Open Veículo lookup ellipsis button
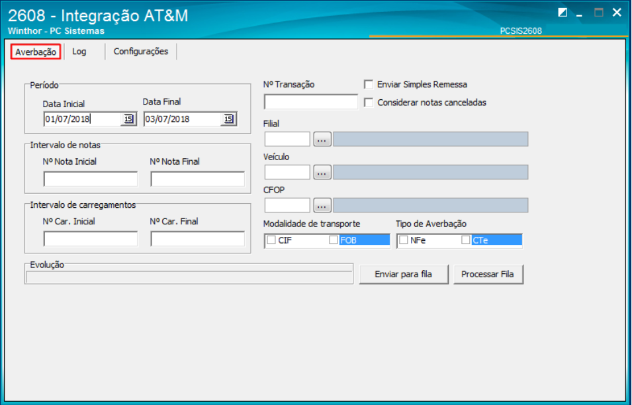Image resolution: width=632 pixels, height=405 pixels. click(x=322, y=173)
